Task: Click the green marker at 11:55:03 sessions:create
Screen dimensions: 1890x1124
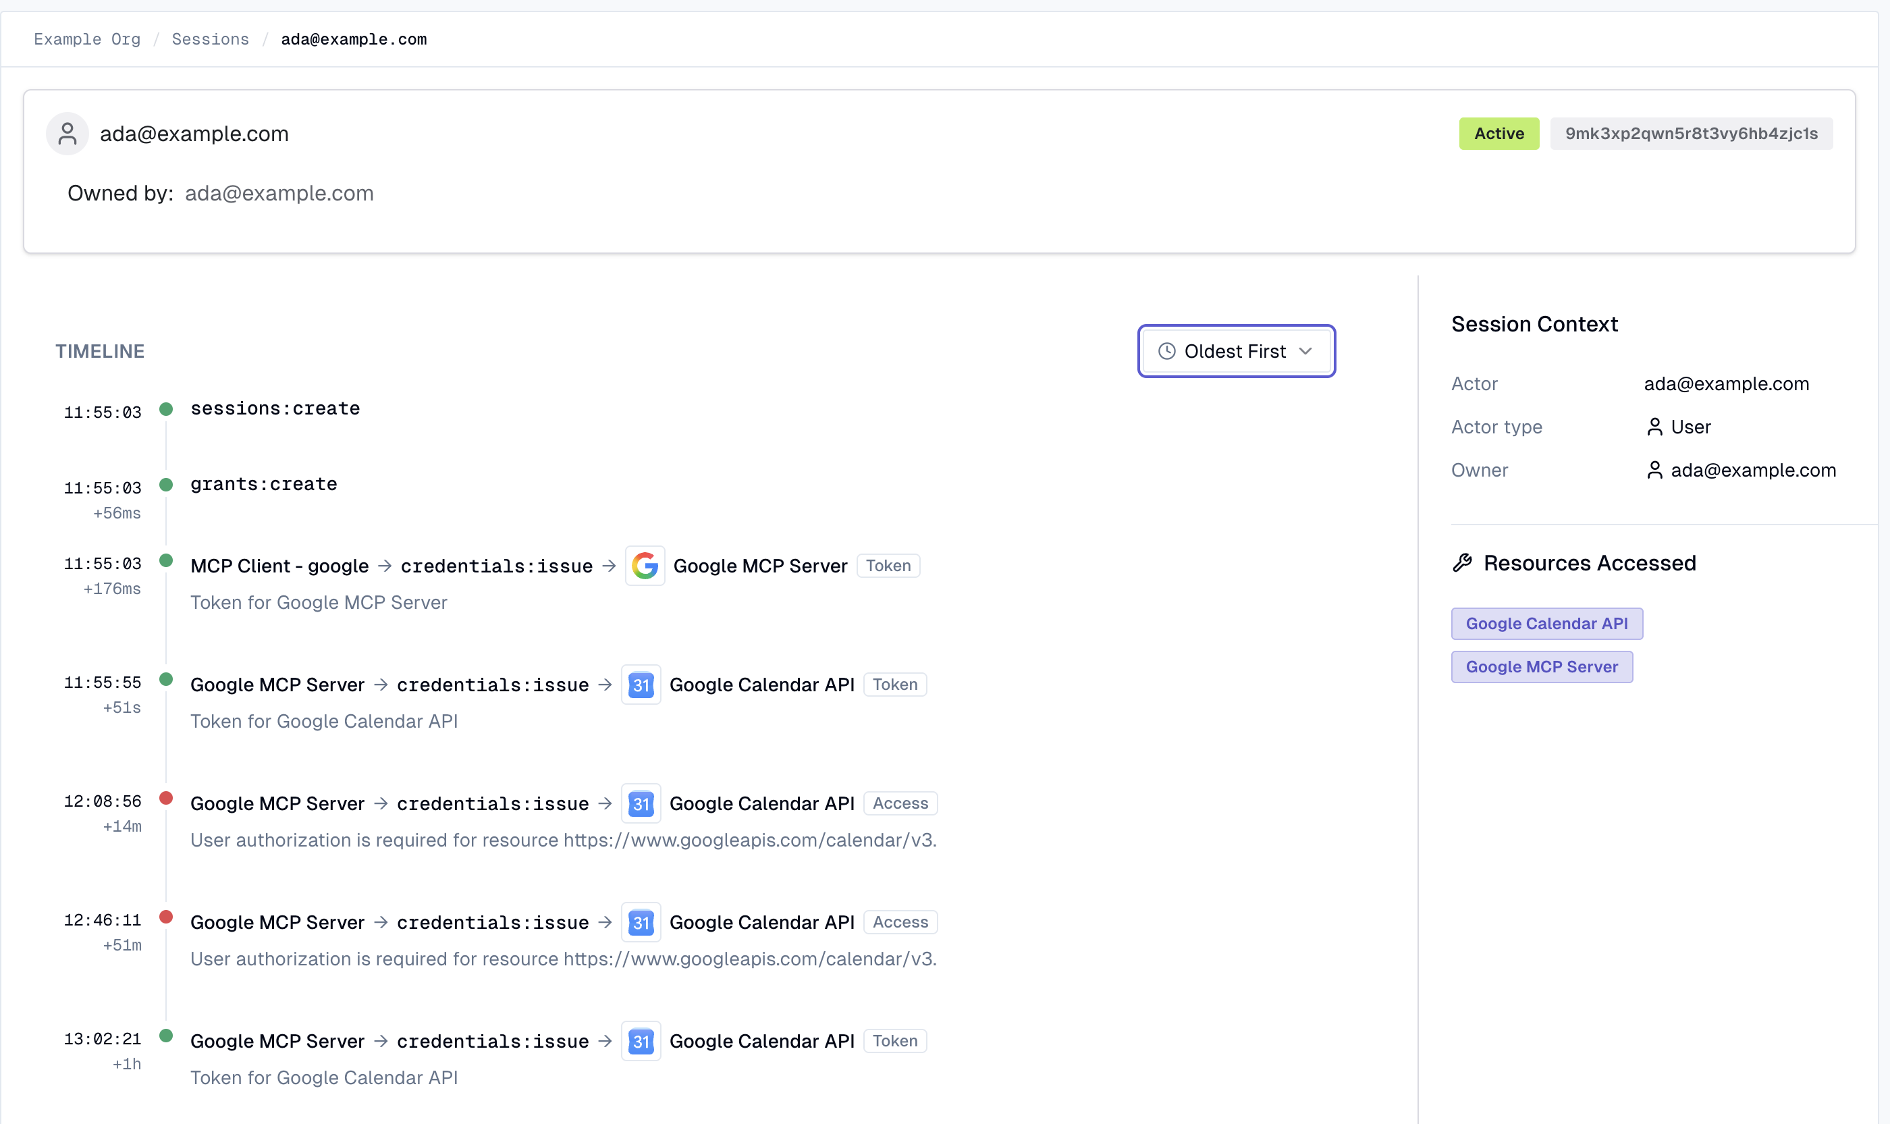Action: (167, 410)
